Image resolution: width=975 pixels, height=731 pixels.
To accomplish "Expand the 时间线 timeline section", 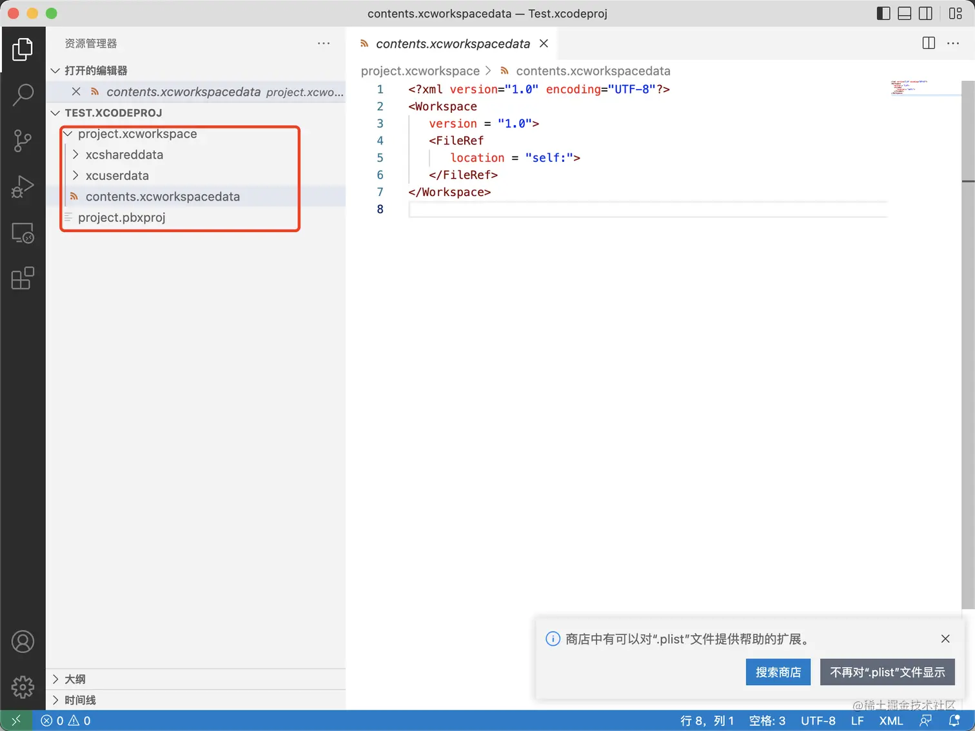I will tap(55, 700).
